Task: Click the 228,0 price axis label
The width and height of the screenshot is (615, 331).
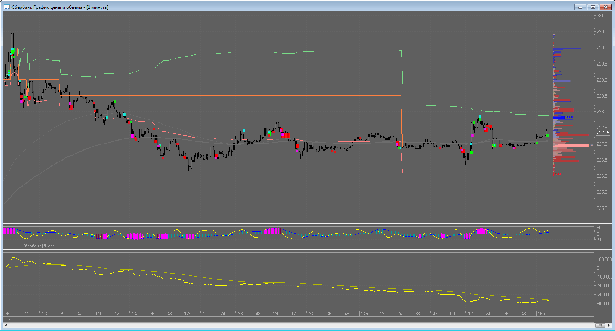Action: pos(602,112)
